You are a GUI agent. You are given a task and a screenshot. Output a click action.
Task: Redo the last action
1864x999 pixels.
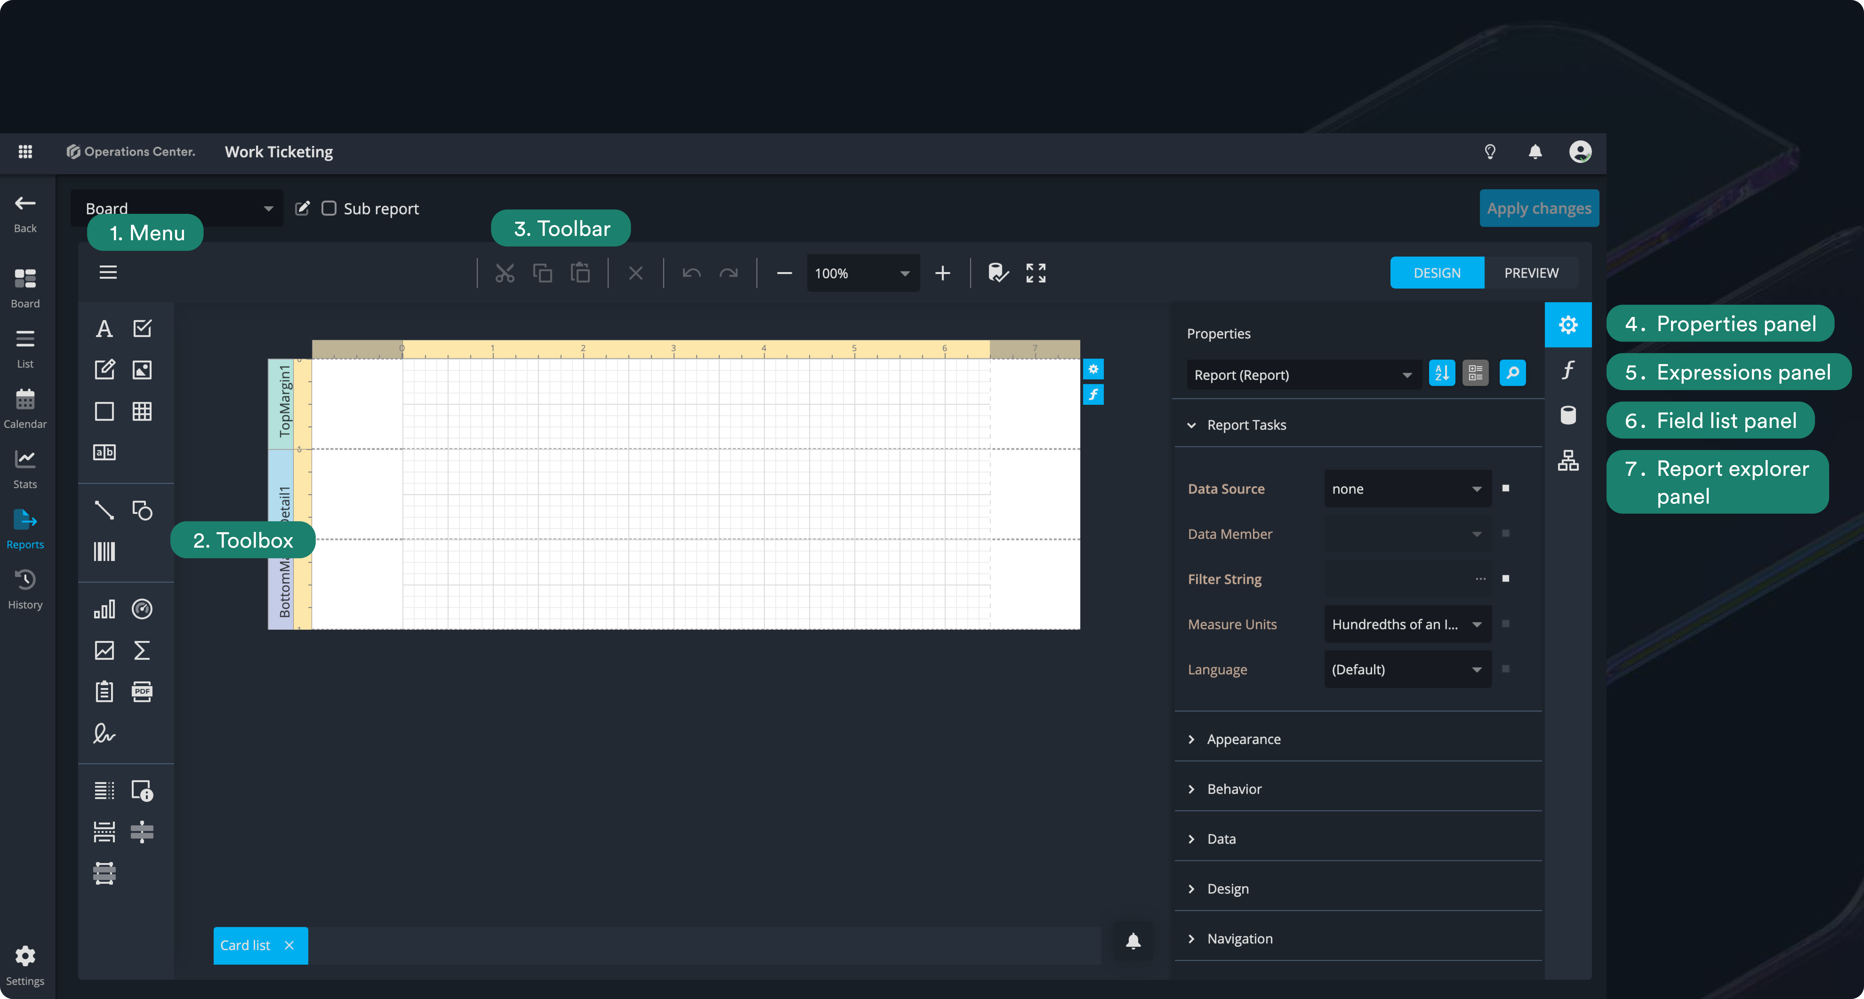coord(729,273)
